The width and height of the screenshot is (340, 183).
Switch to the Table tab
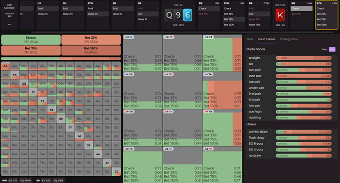tap(250, 39)
